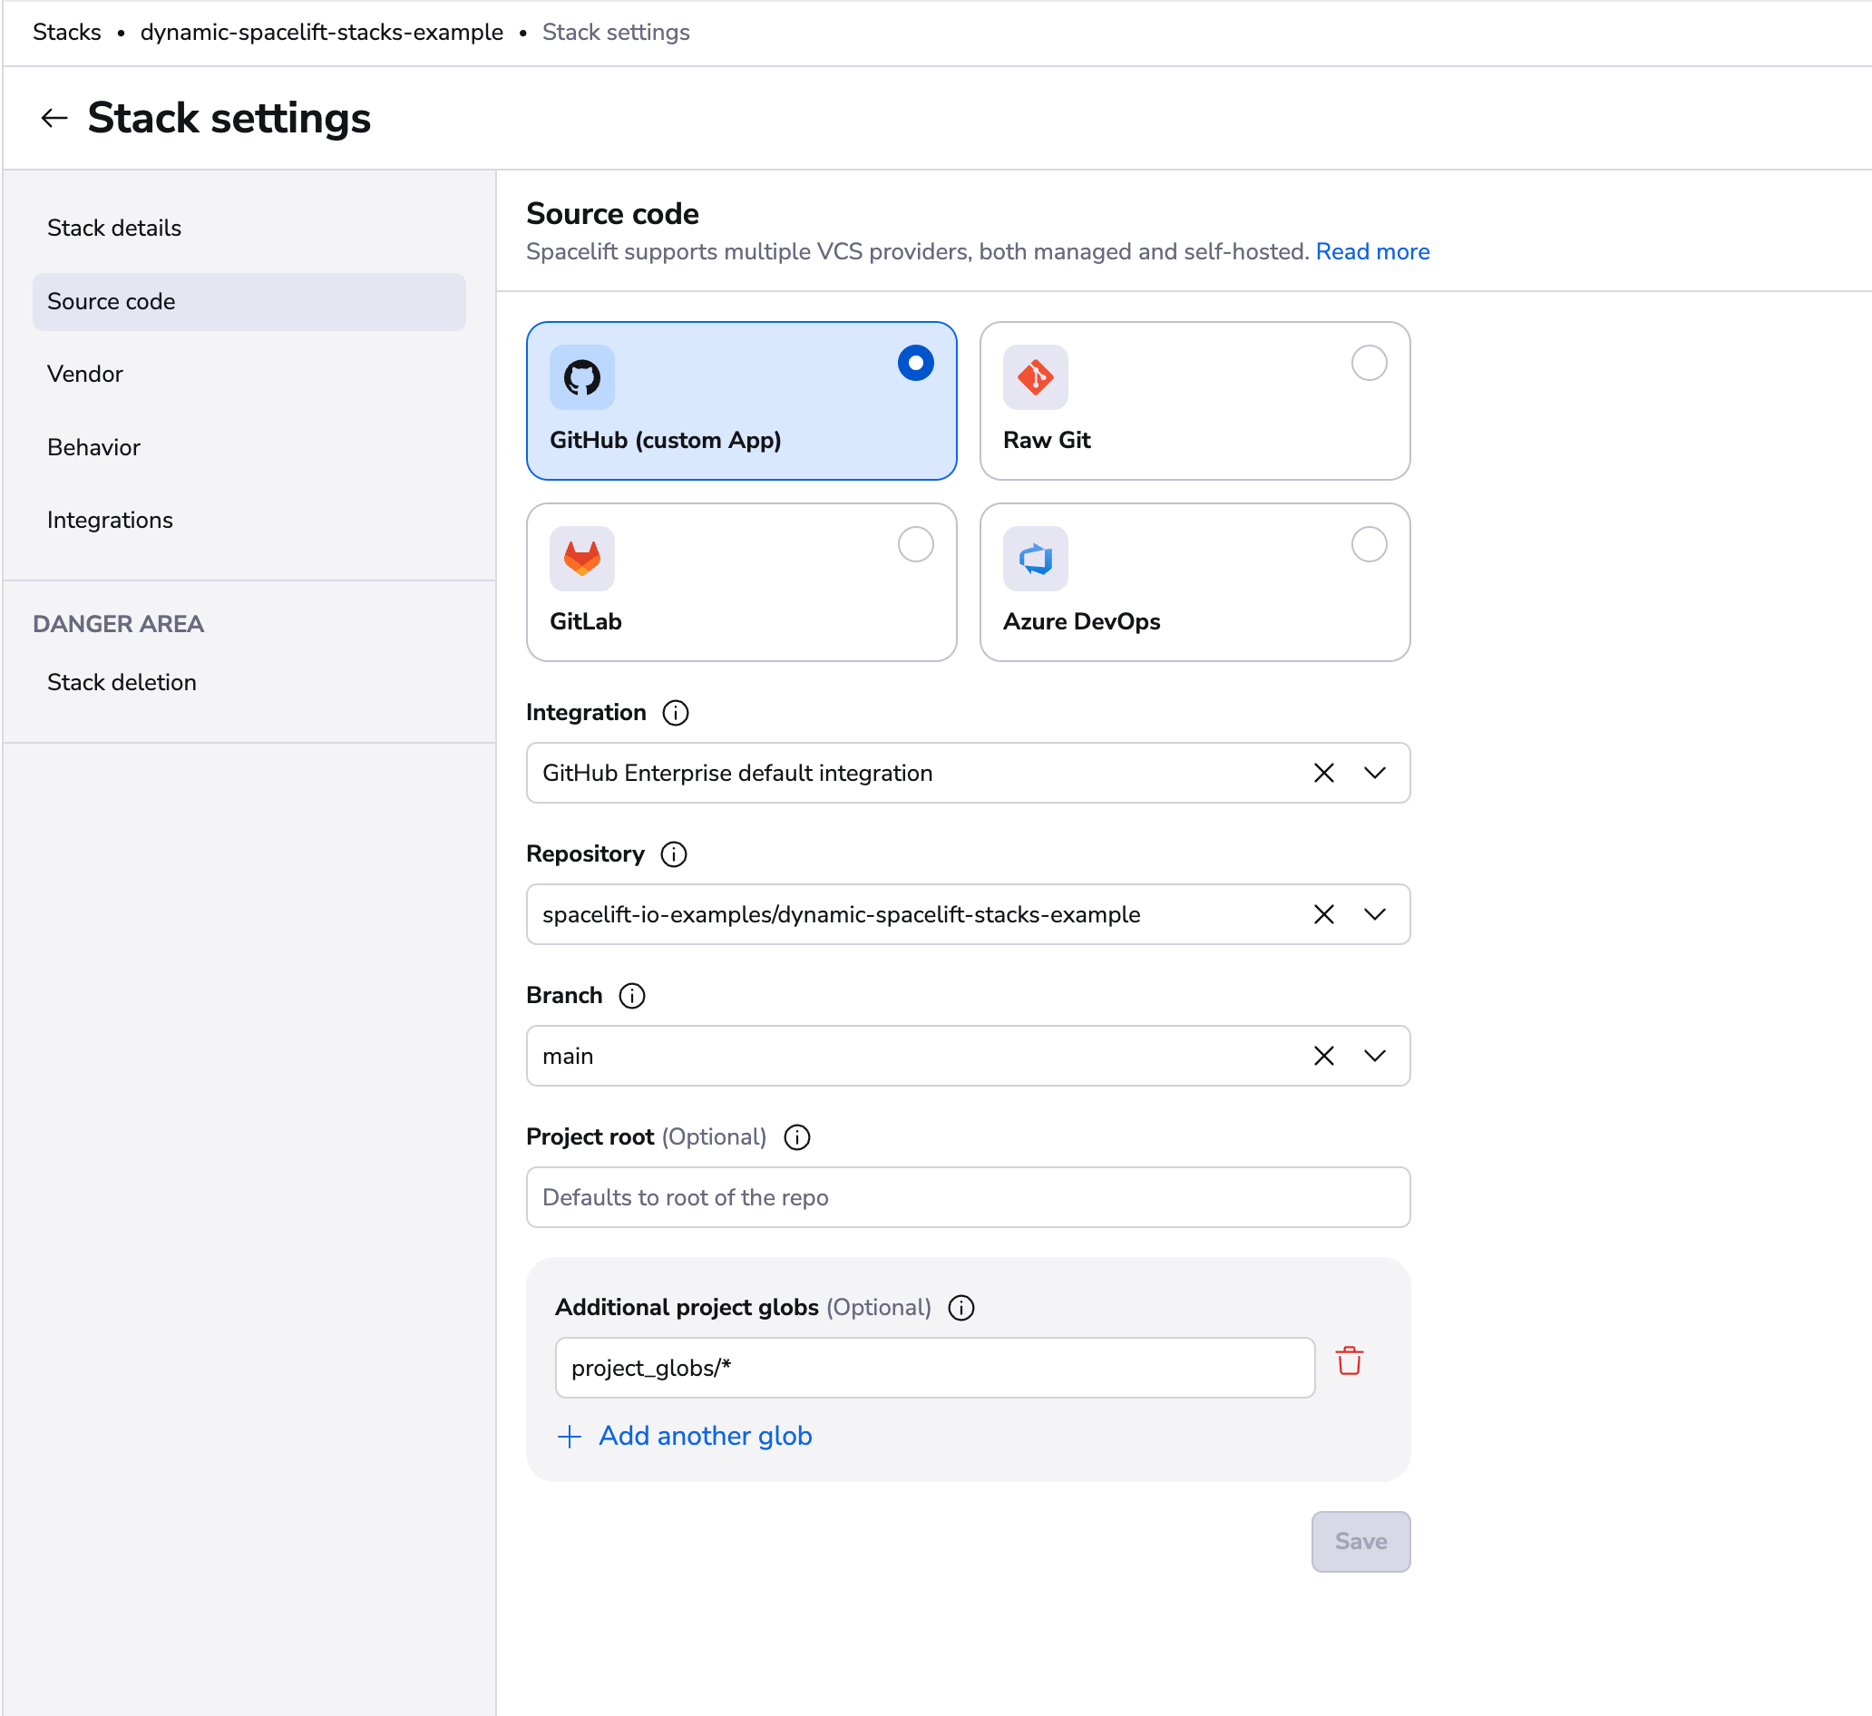1872x1716 pixels.
Task: Go to the Stack deletion section
Action: coord(122,682)
